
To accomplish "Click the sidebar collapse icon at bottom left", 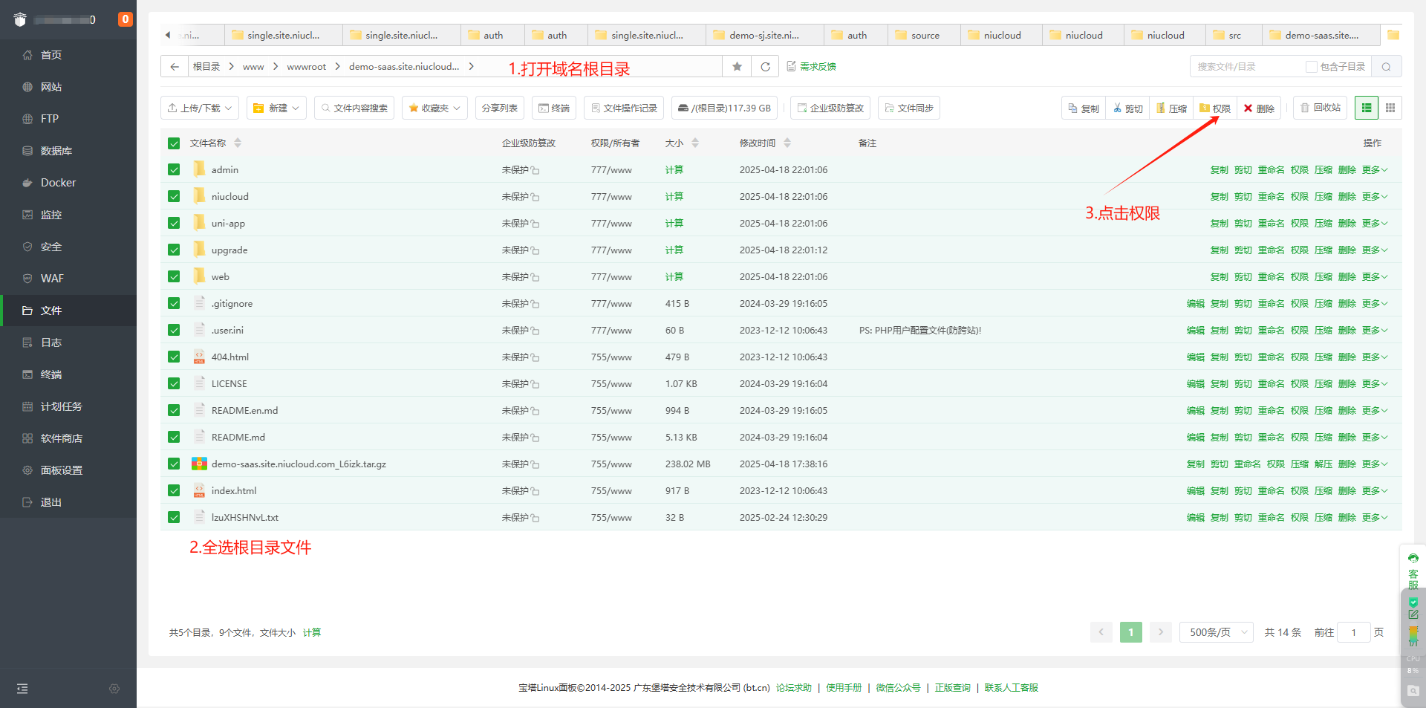I will [x=22, y=689].
